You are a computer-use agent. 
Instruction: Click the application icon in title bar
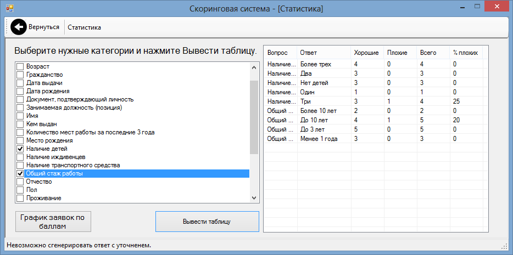click(x=10, y=9)
